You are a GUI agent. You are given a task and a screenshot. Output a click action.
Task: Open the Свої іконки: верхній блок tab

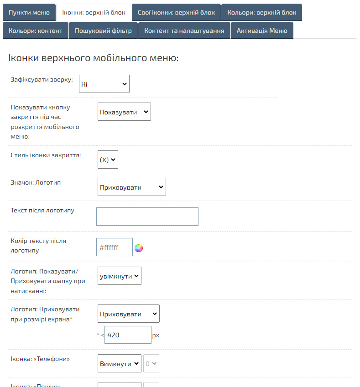pyautogui.click(x=176, y=12)
